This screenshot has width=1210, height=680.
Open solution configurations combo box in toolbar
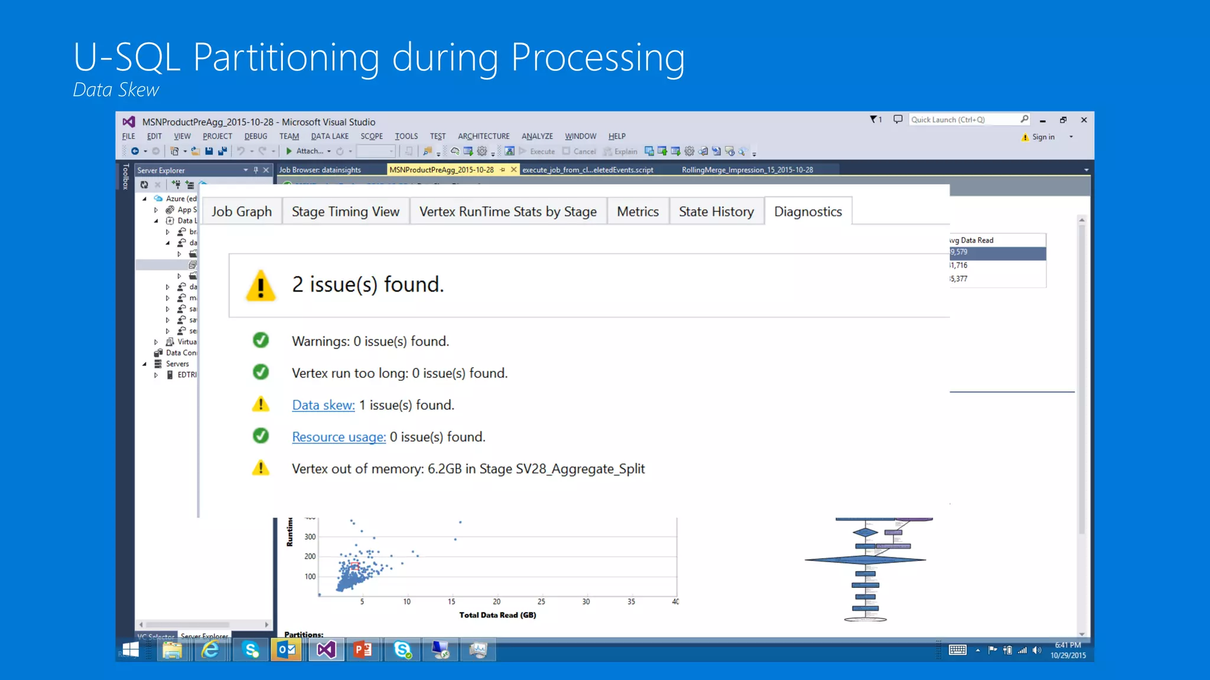(x=376, y=151)
